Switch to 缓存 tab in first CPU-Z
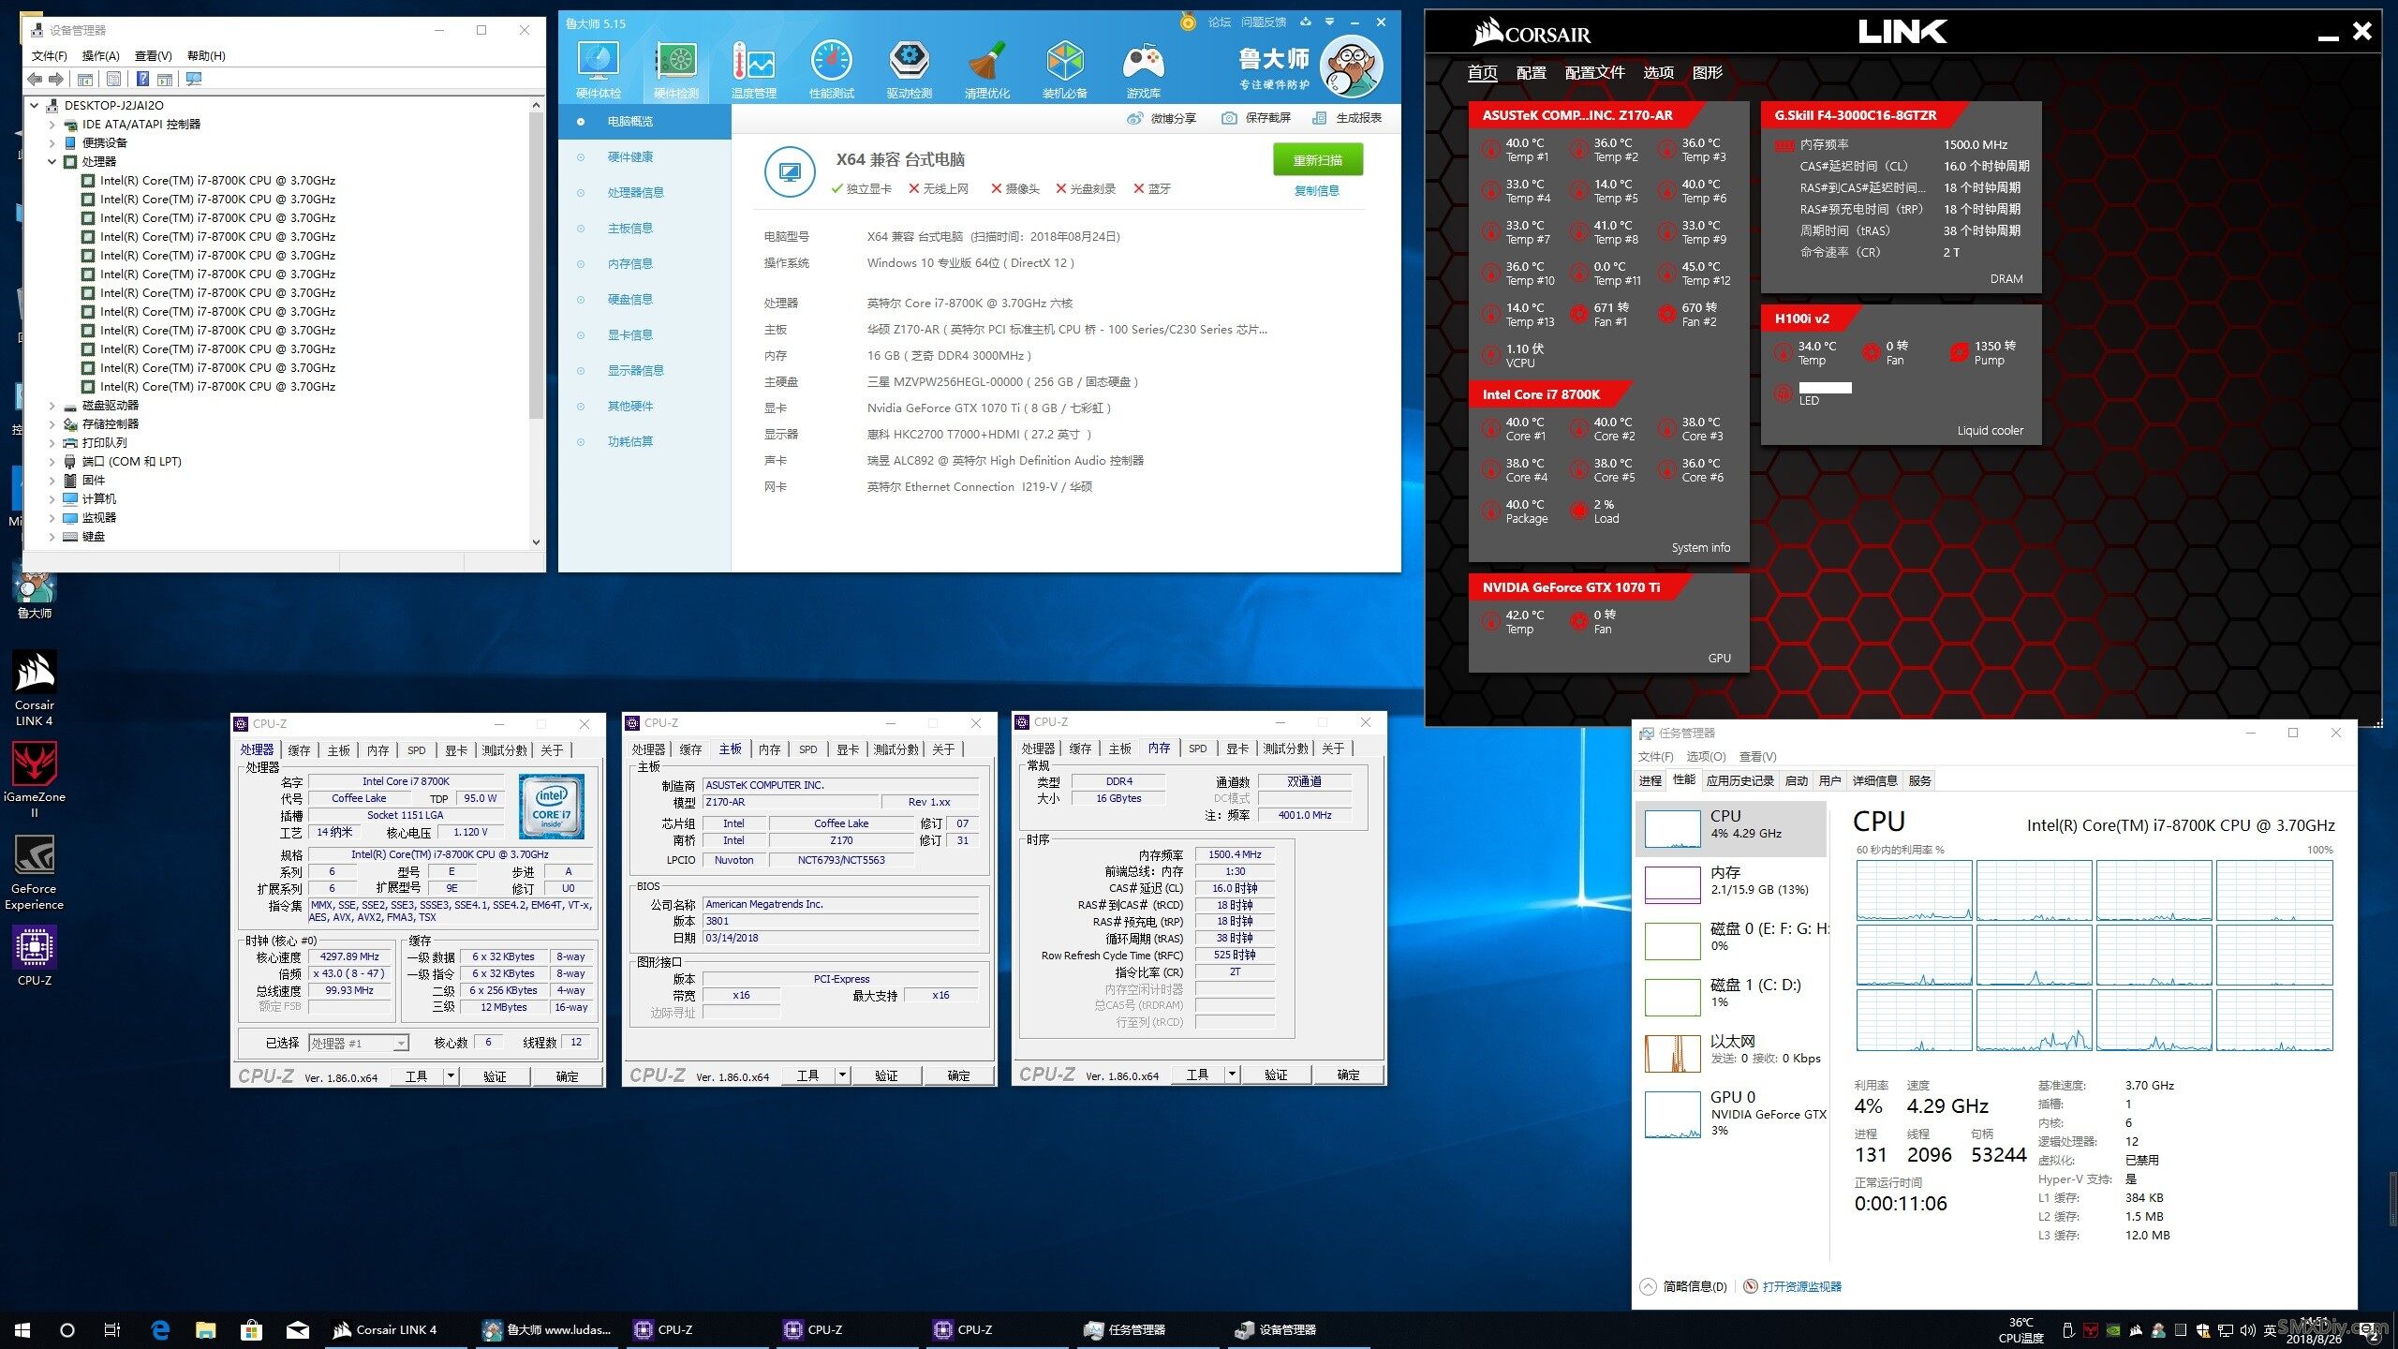Viewport: 2398px width, 1349px height. click(299, 749)
